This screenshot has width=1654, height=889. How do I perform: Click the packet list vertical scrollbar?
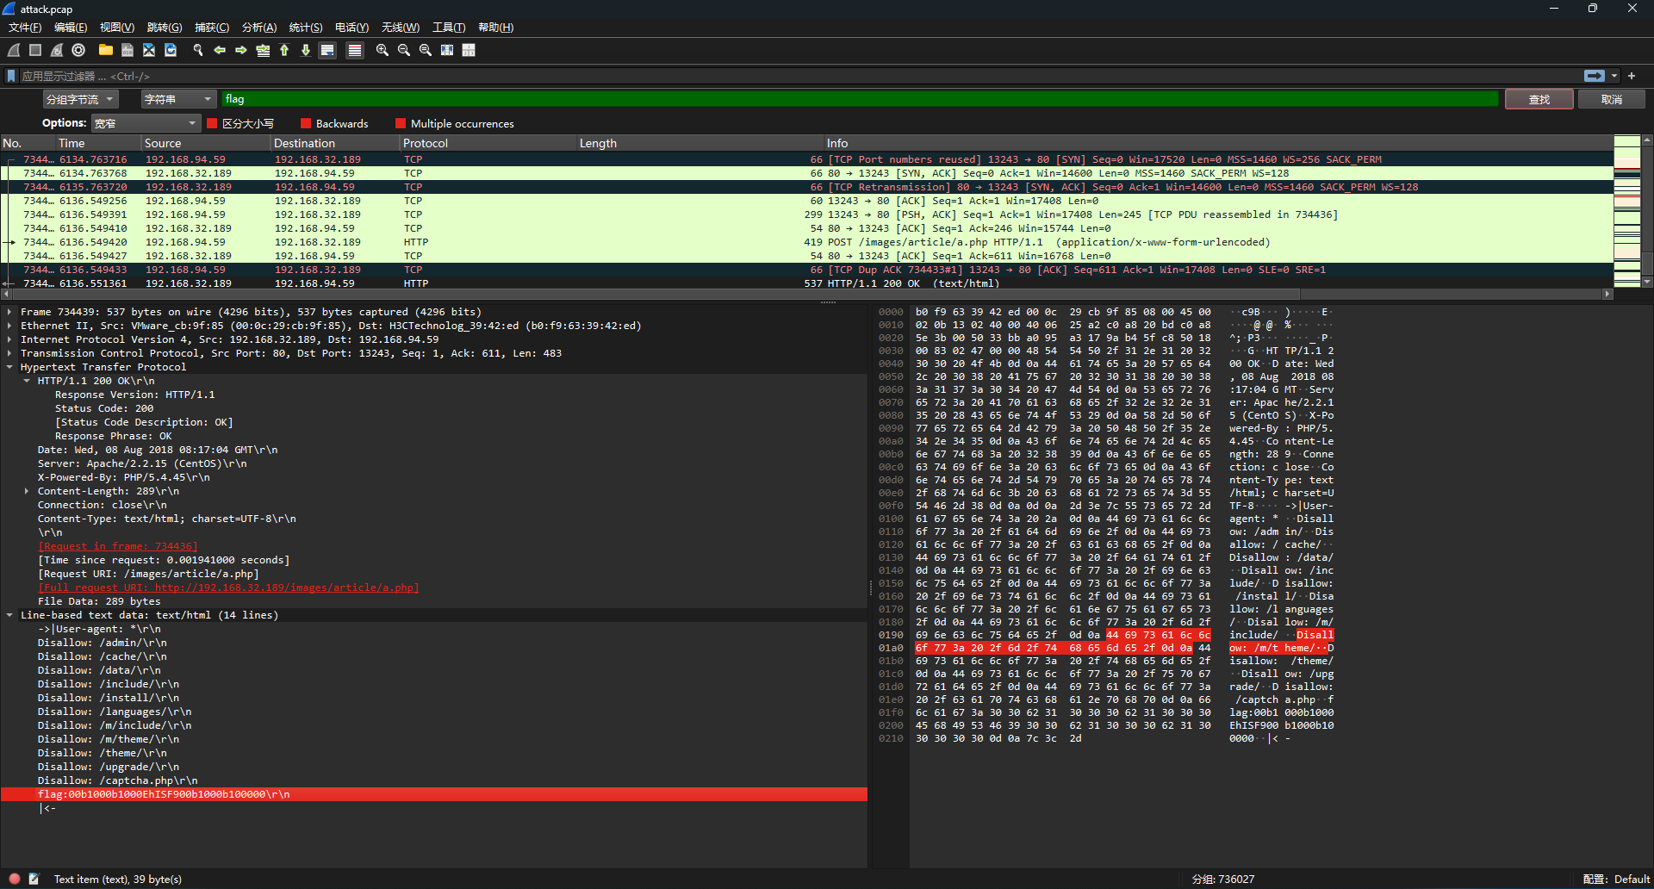pyautogui.click(x=1647, y=211)
